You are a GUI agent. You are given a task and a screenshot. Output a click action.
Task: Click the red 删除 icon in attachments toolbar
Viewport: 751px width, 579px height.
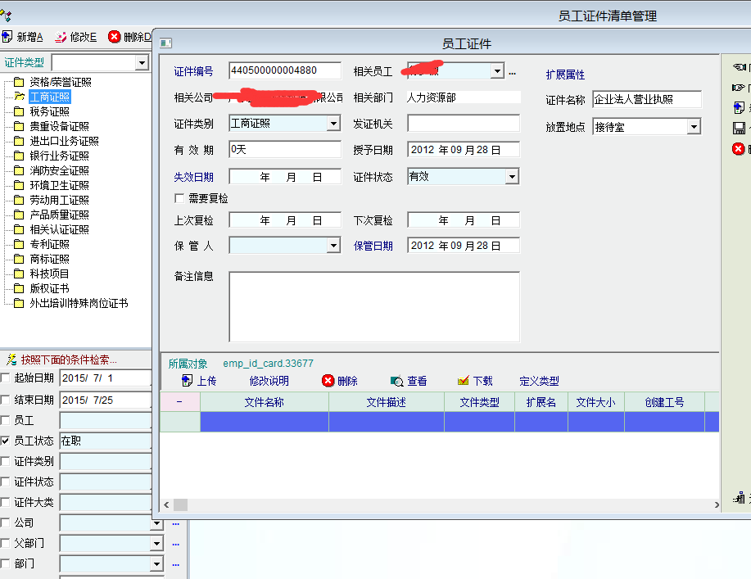pyautogui.click(x=328, y=381)
